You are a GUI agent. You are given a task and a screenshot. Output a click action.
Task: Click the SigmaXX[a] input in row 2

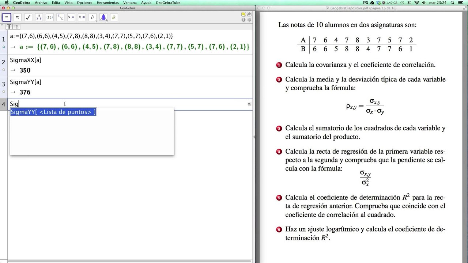[x=26, y=60]
